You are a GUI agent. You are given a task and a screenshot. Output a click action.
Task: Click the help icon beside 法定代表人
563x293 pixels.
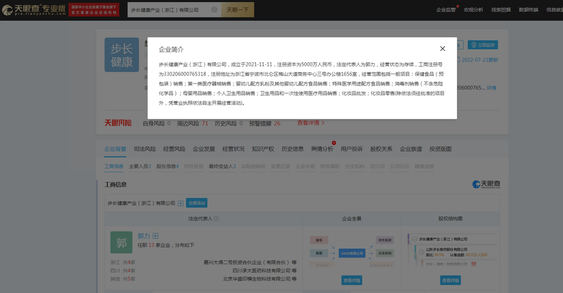(216, 219)
